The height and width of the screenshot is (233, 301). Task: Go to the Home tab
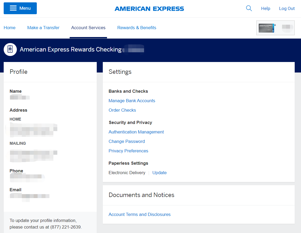pos(10,28)
